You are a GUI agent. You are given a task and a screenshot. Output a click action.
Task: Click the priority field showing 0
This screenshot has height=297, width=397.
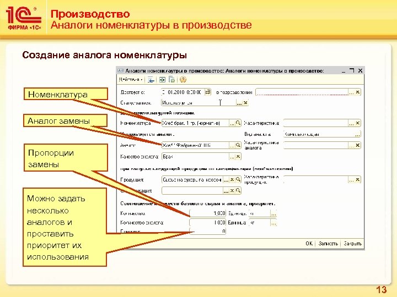(x=208, y=231)
